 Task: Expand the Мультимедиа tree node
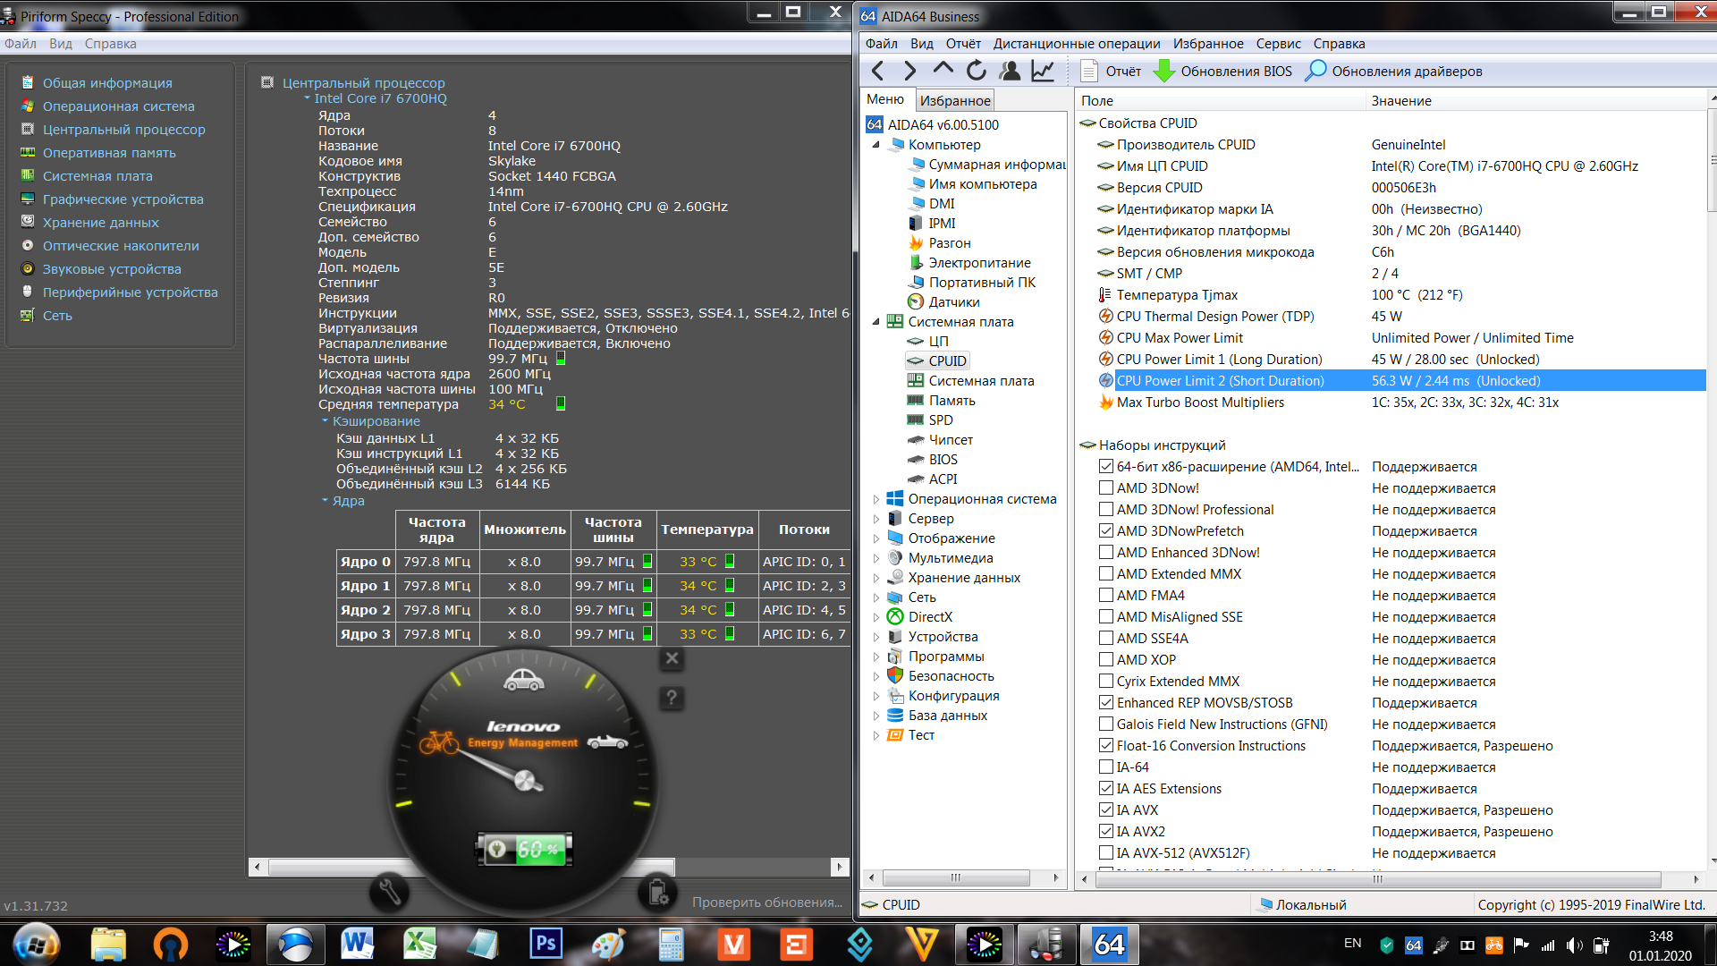[876, 558]
